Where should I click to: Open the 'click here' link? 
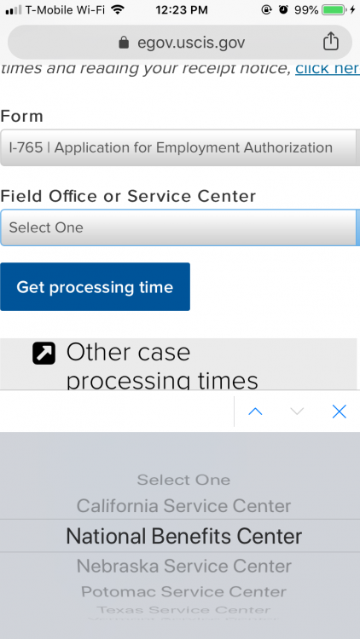point(328,68)
